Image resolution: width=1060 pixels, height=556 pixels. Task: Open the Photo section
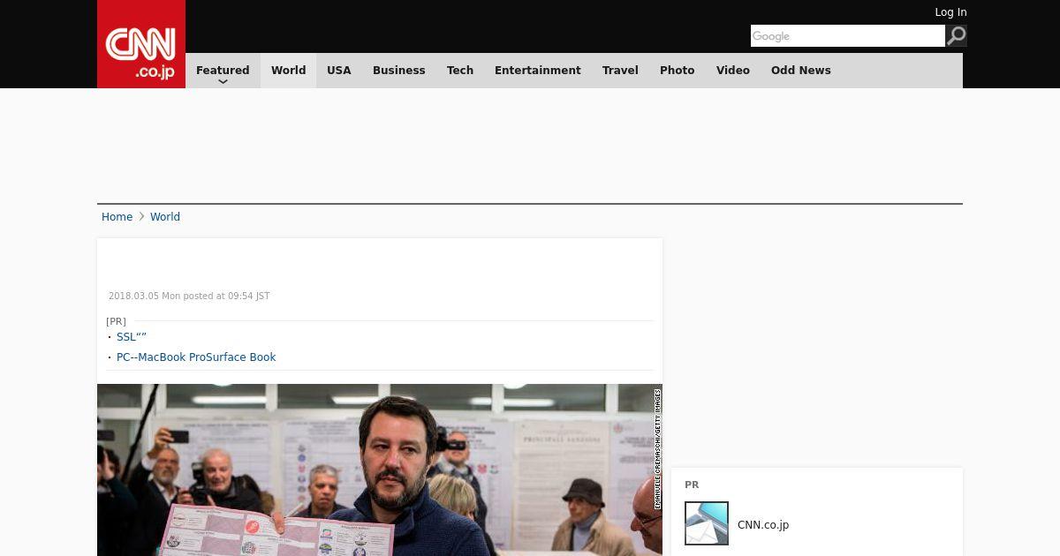coord(678,71)
